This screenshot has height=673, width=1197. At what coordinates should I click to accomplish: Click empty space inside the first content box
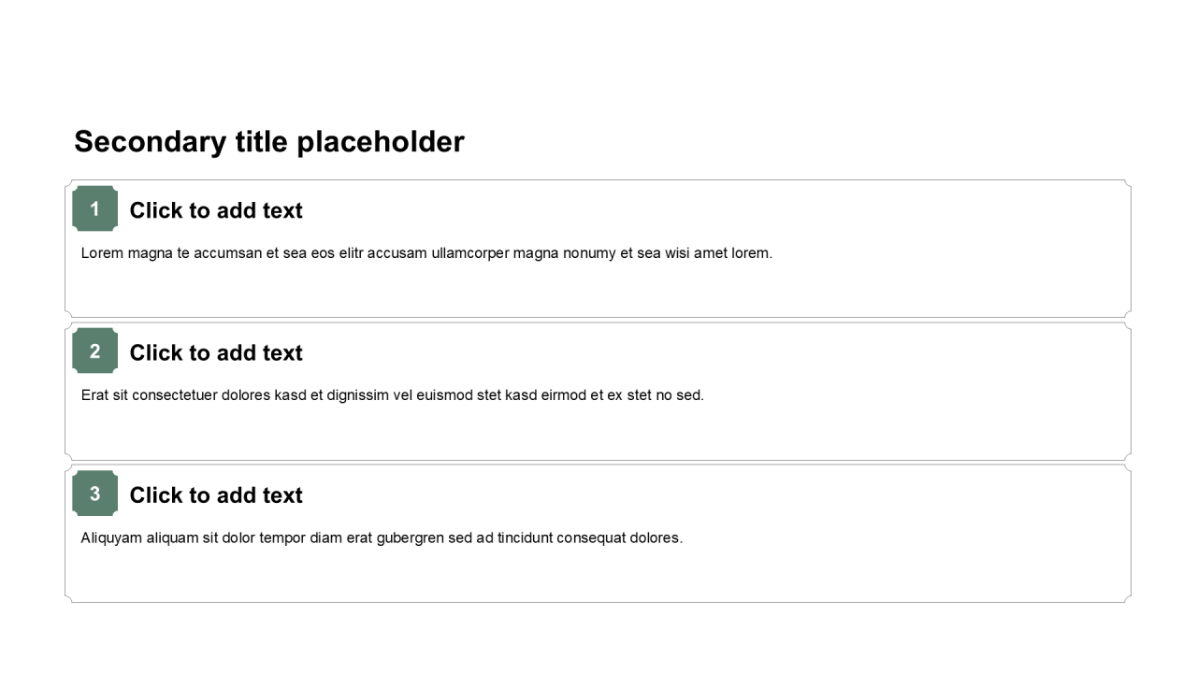[x=842, y=285]
